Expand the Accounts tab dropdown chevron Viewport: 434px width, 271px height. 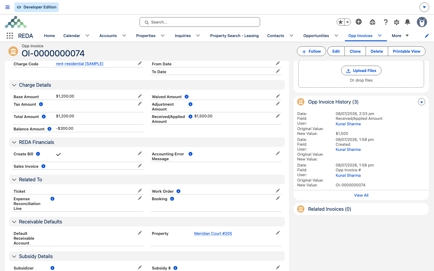coord(124,36)
